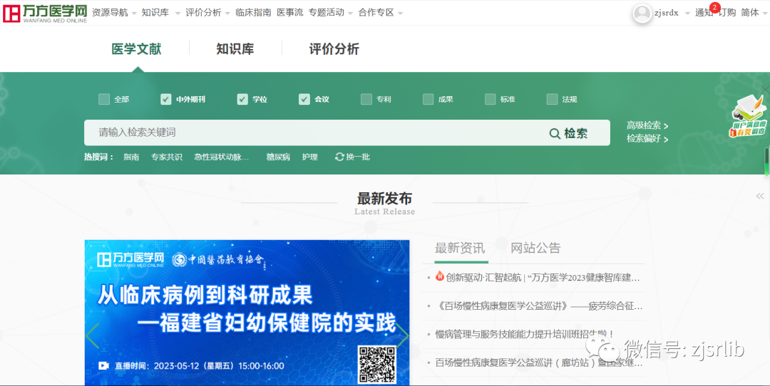Switch to the 评价分析 main tab
The height and width of the screenshot is (386, 770).
(334, 49)
